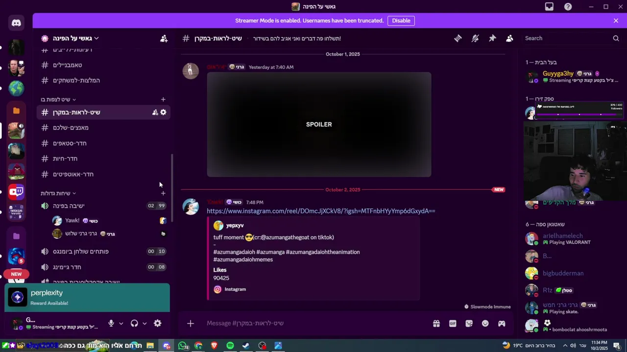Open the Help question mark icon
627x352 pixels.
(568, 7)
